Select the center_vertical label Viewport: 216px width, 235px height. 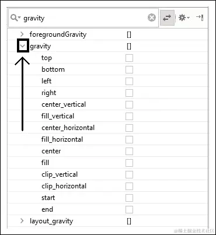(x=64, y=104)
